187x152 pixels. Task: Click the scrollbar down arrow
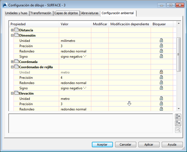(179, 109)
